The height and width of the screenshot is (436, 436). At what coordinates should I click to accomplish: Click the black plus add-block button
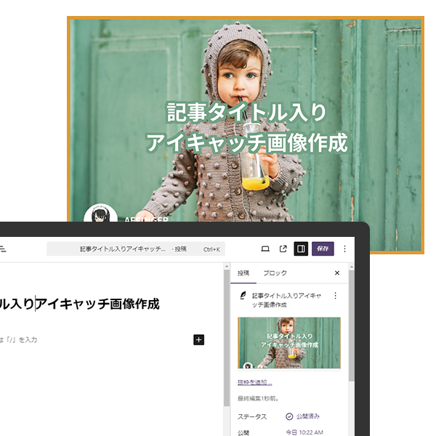click(199, 340)
